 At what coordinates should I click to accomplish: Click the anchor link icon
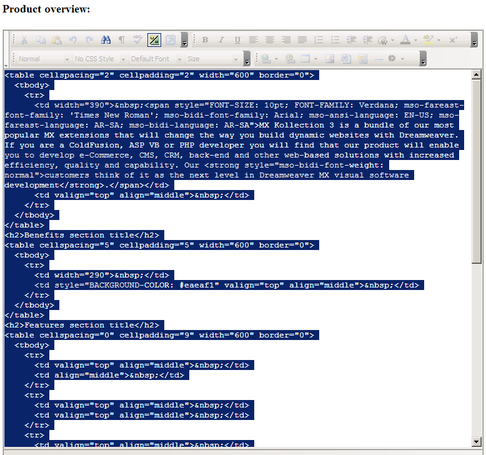[x=290, y=59]
